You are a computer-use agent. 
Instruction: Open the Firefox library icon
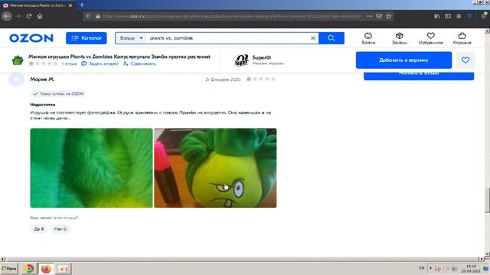[x=437, y=16]
